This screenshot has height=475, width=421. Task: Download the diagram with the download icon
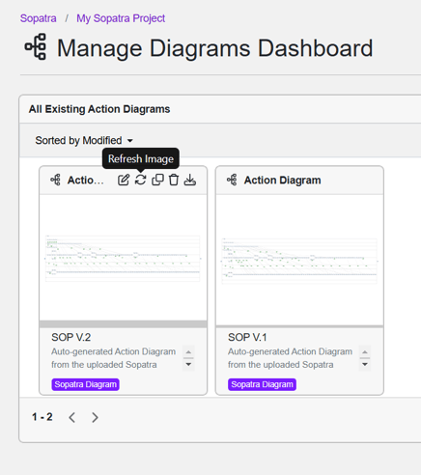(x=190, y=180)
